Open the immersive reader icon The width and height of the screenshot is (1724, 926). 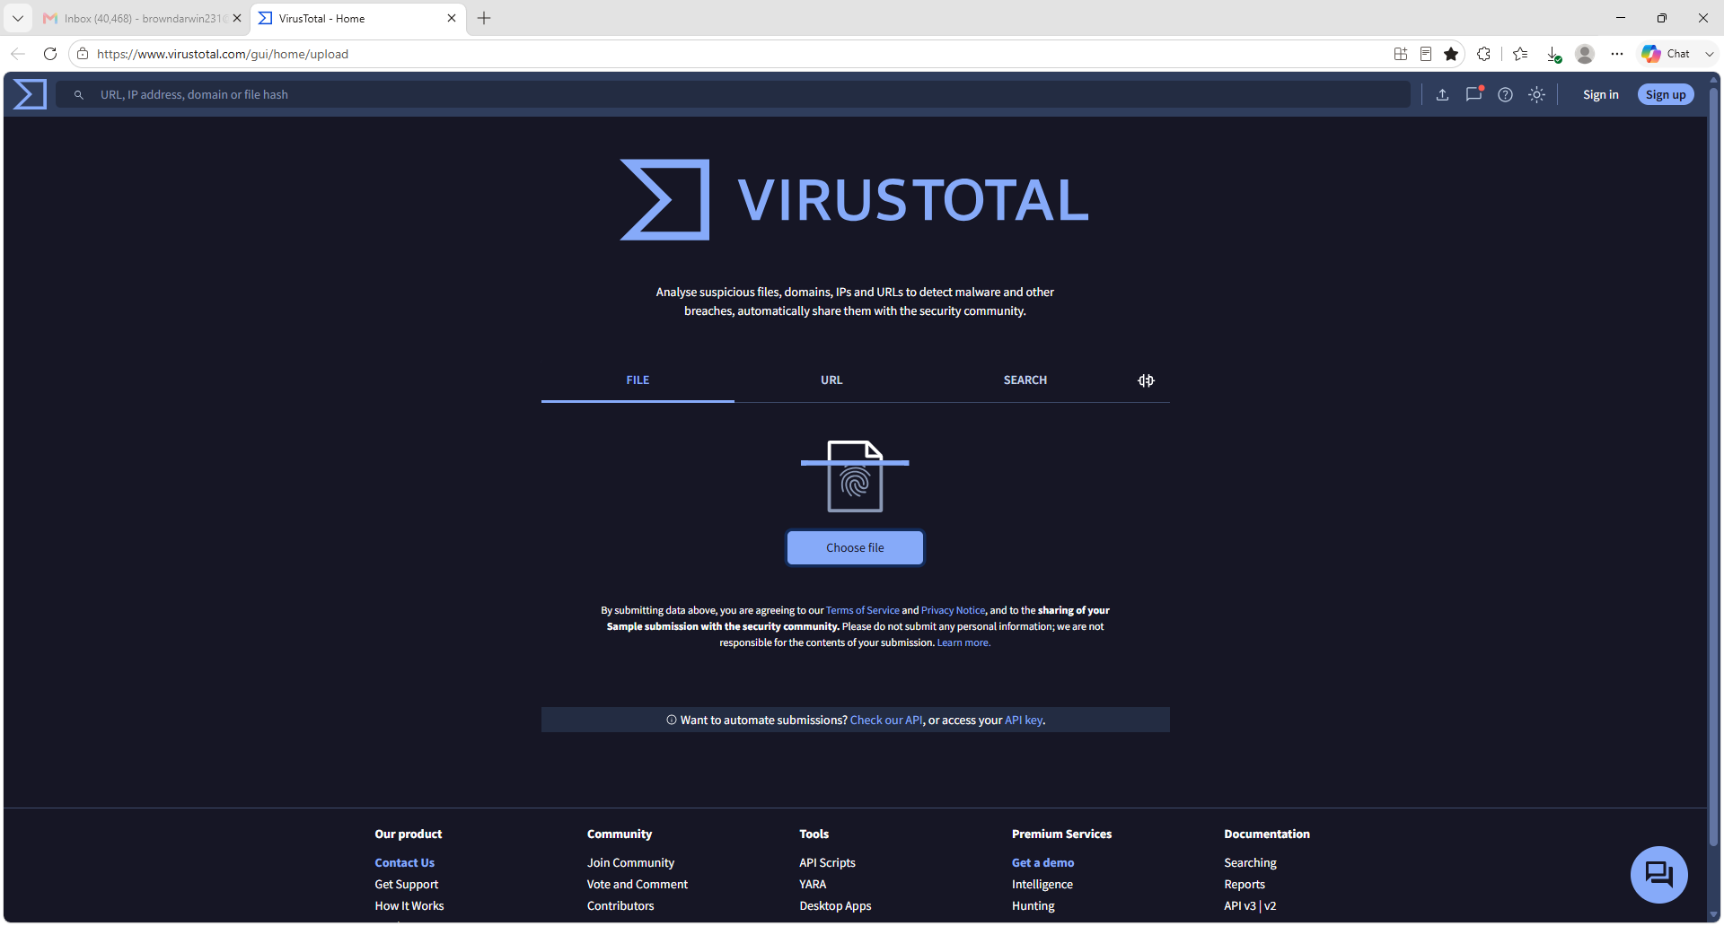point(1426,54)
